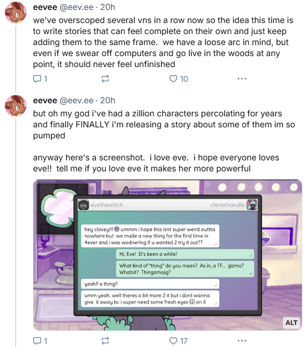Image resolution: width=308 pixels, height=347 pixels.
Task: Open more options on first post
Action: (242, 79)
